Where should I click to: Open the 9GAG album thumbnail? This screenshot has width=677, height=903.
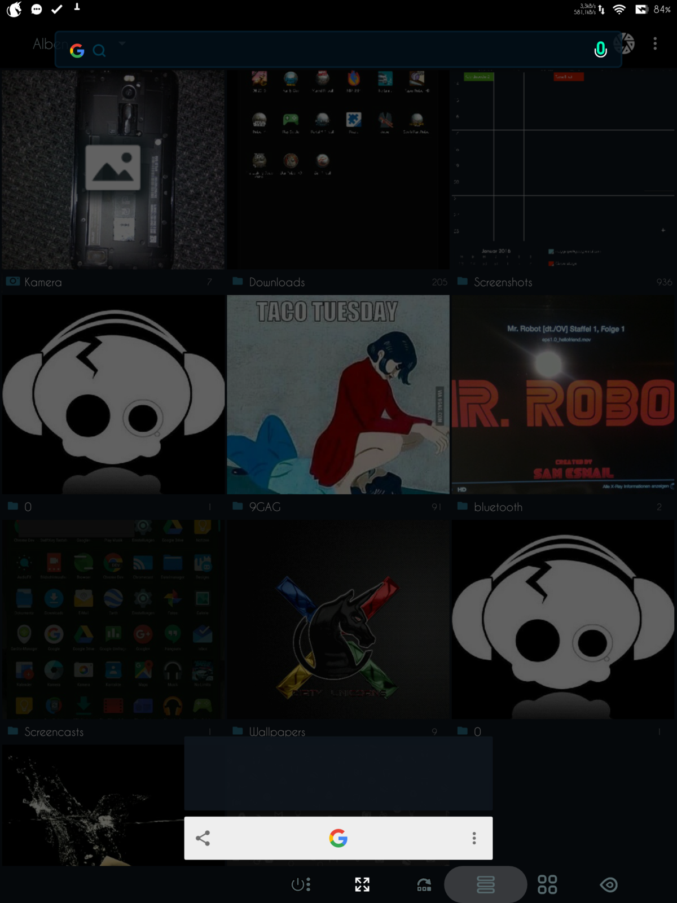pos(338,394)
